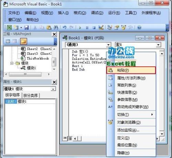Click the Save icon in toolbar

26,28
